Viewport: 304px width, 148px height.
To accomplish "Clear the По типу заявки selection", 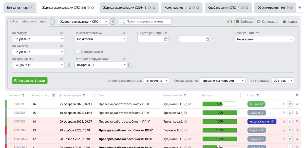I will 68,65.
